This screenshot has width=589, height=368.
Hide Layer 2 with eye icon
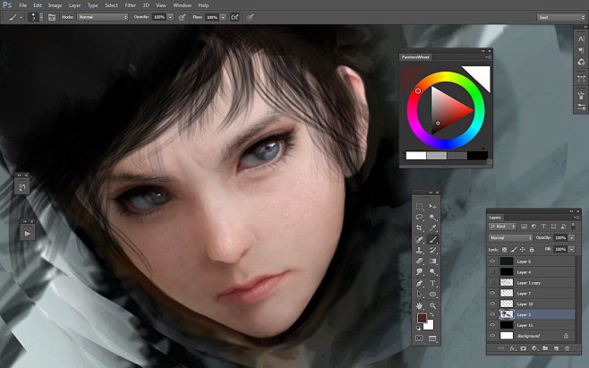492,314
